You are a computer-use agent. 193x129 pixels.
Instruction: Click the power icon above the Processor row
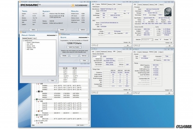(39, 111)
